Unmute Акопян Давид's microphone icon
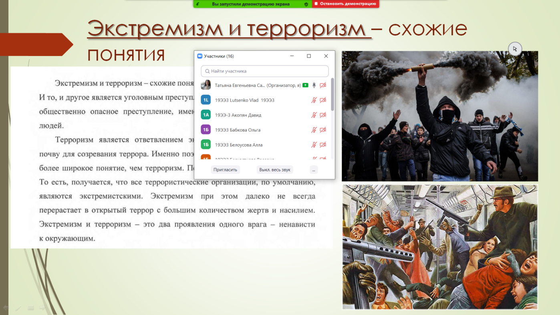The image size is (560, 315). [314, 115]
